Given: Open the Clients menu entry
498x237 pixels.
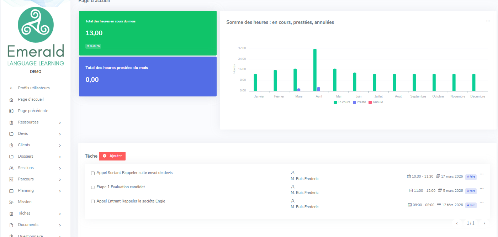Looking at the screenshot, I should click(x=35, y=145).
